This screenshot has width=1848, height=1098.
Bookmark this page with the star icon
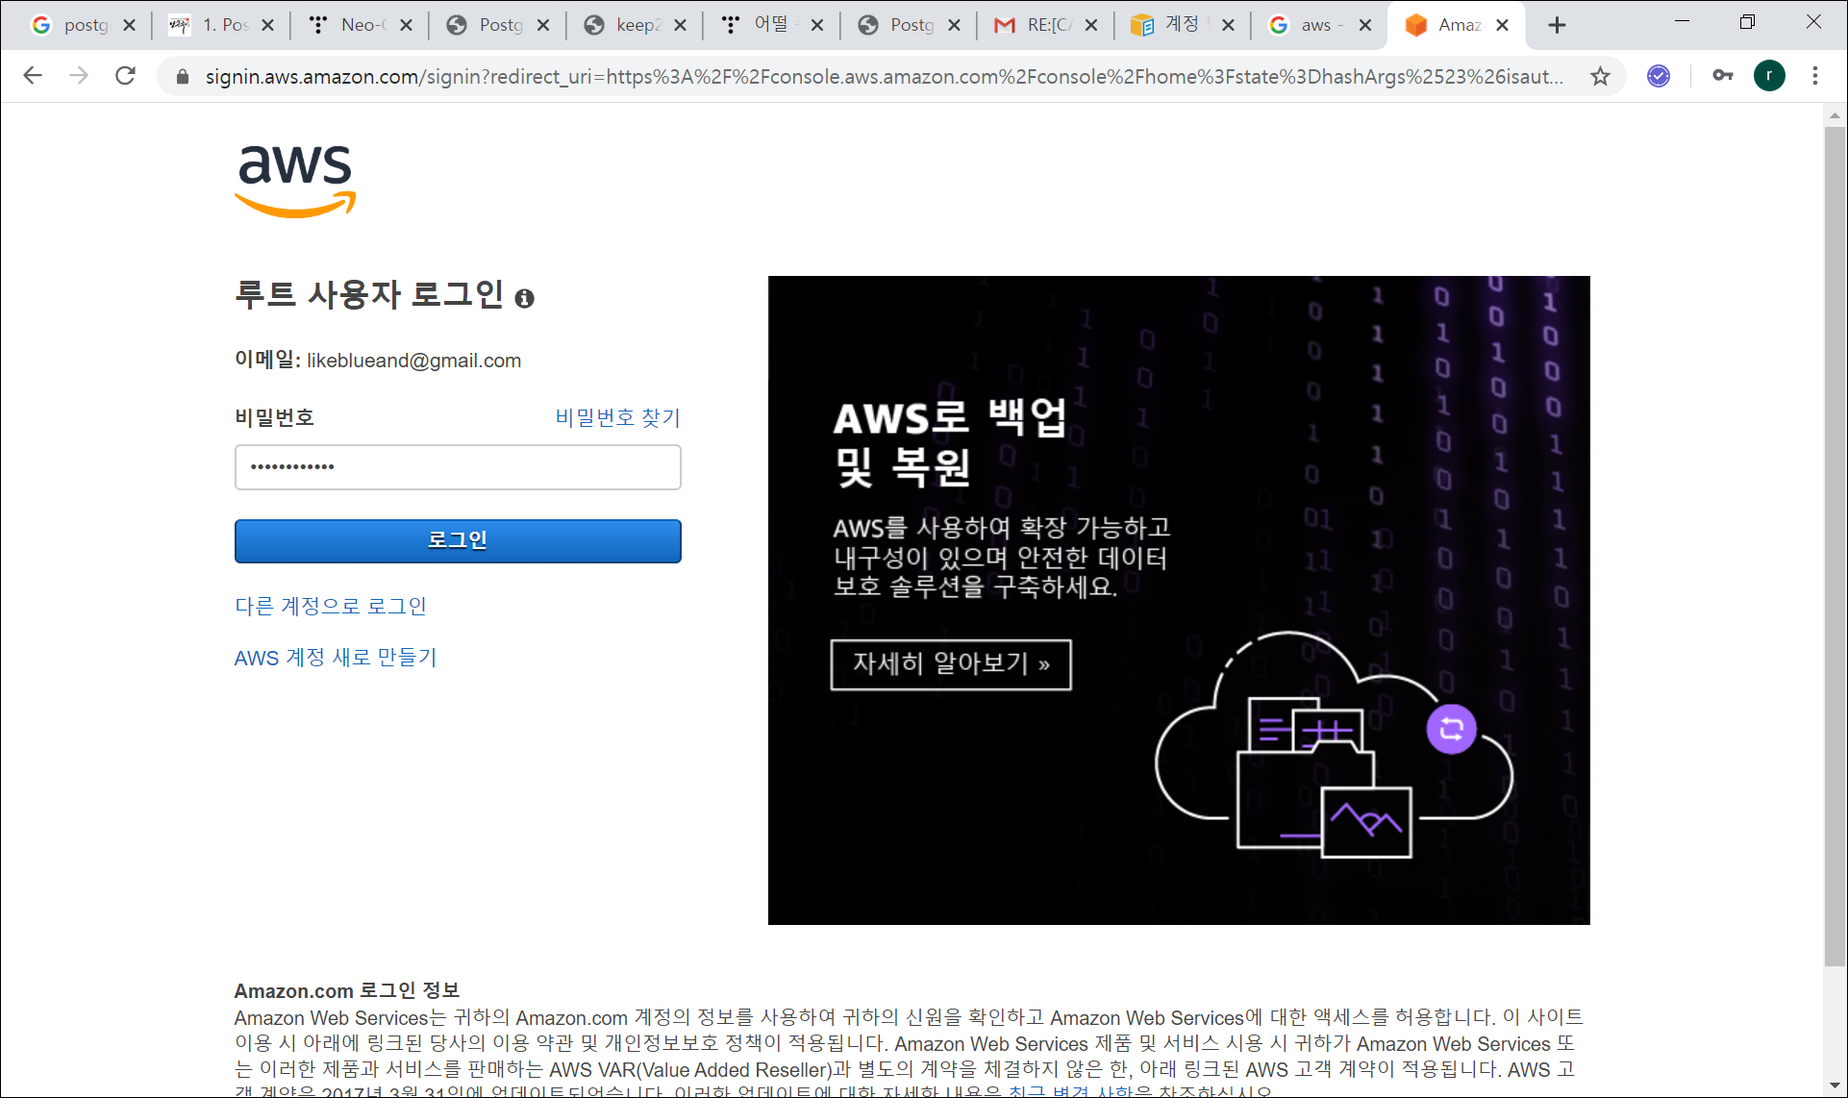click(x=1600, y=76)
